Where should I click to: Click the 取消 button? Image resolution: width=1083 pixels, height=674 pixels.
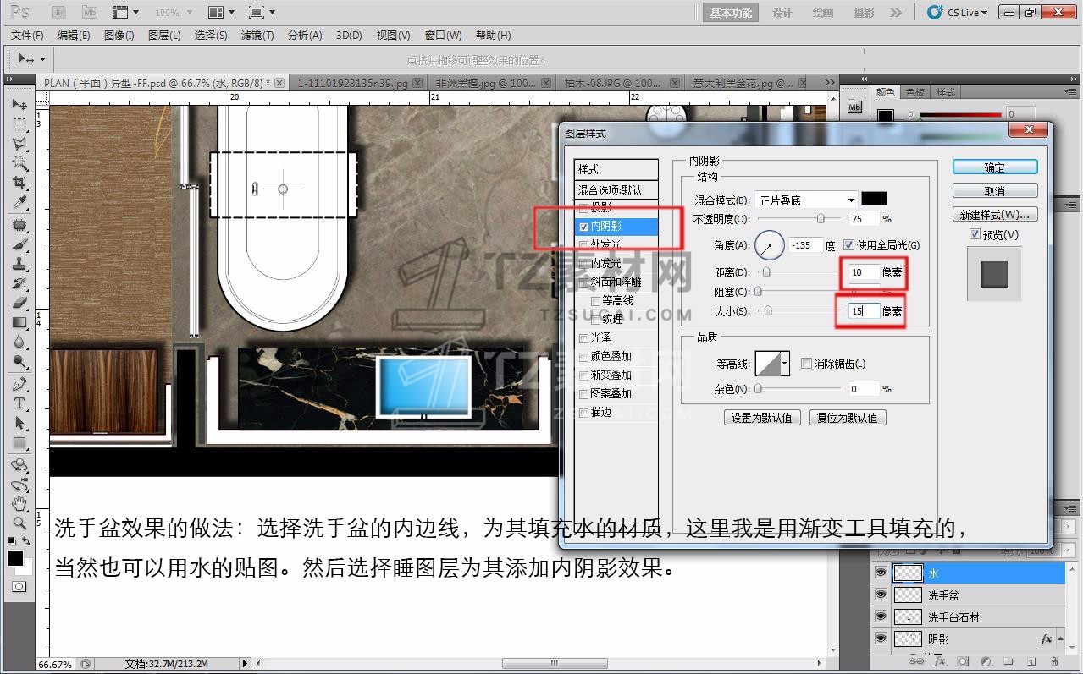[995, 191]
